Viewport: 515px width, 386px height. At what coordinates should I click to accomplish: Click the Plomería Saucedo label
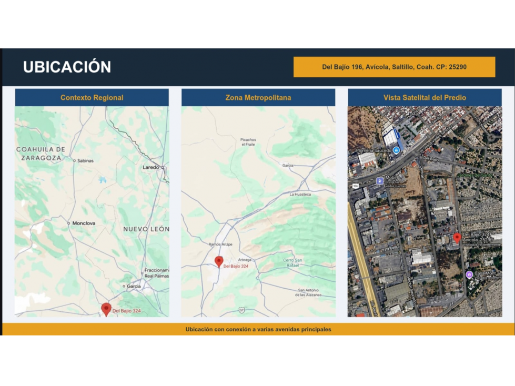[x=374, y=150]
